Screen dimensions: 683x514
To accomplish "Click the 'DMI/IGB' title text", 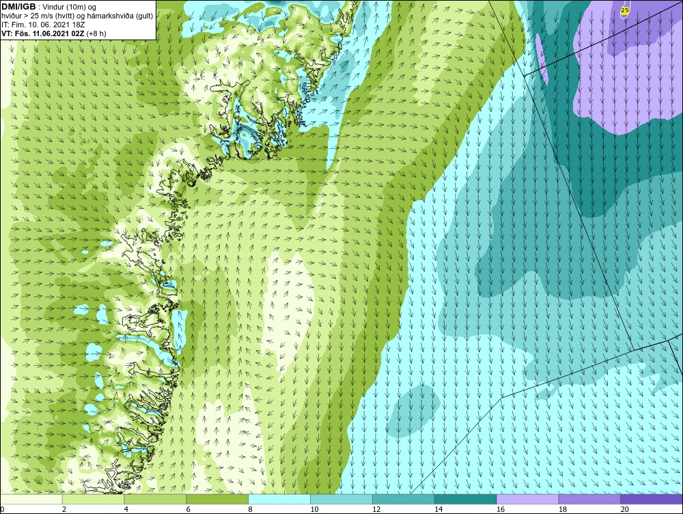I will (18, 7).
